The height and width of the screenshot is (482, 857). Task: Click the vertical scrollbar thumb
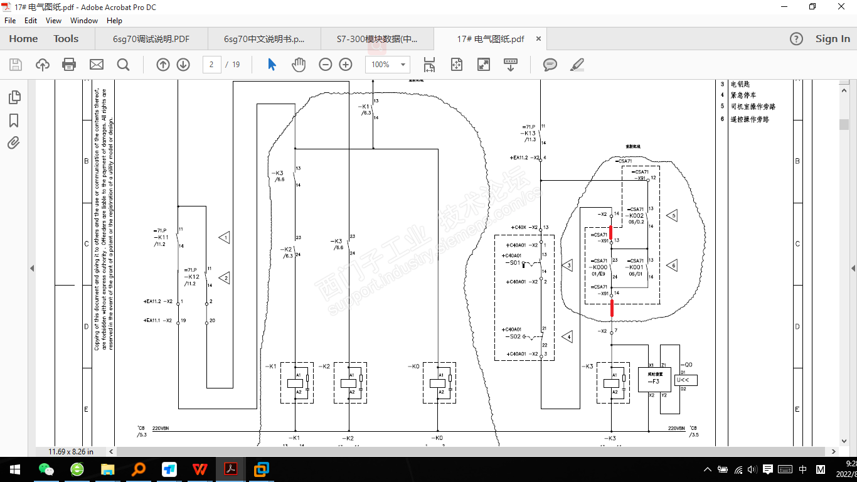tap(844, 124)
